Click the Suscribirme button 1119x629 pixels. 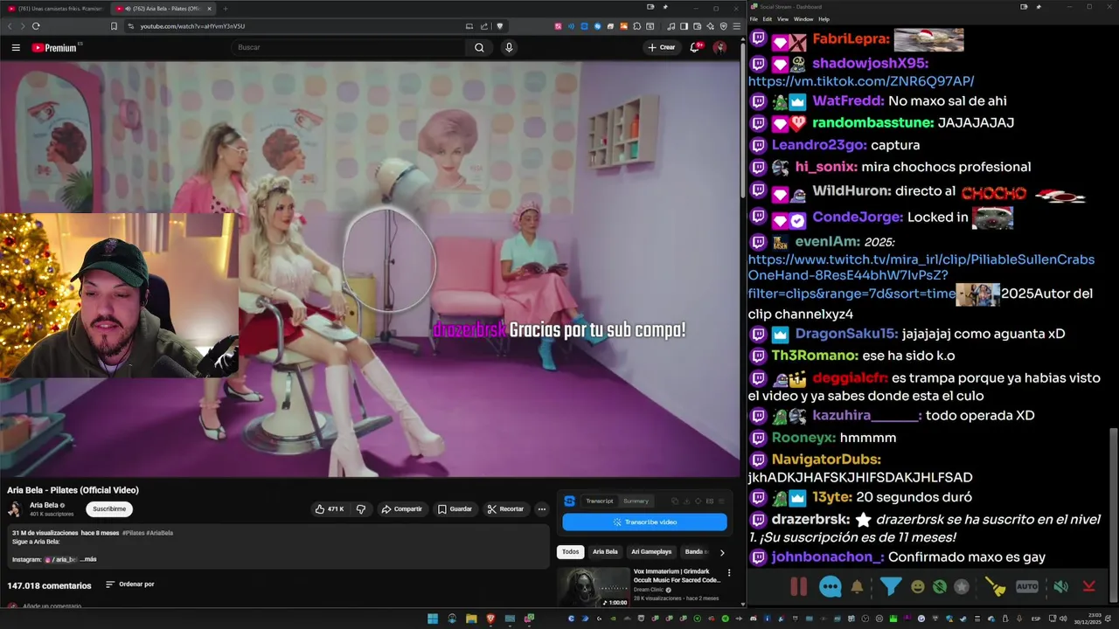[109, 508]
